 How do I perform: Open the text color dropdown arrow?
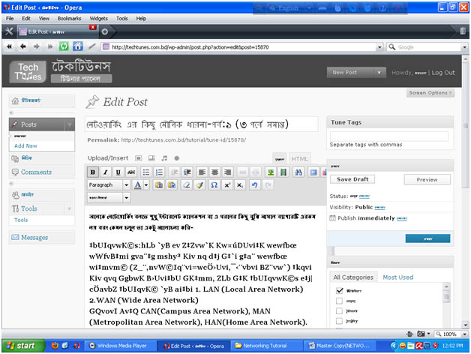[146, 184]
